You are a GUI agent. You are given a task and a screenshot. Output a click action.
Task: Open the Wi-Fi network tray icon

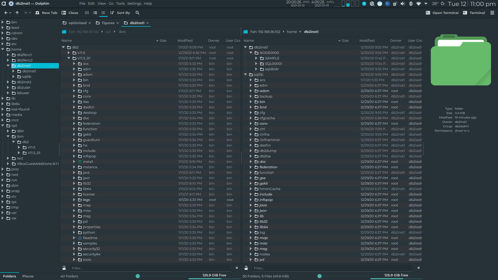418,4
